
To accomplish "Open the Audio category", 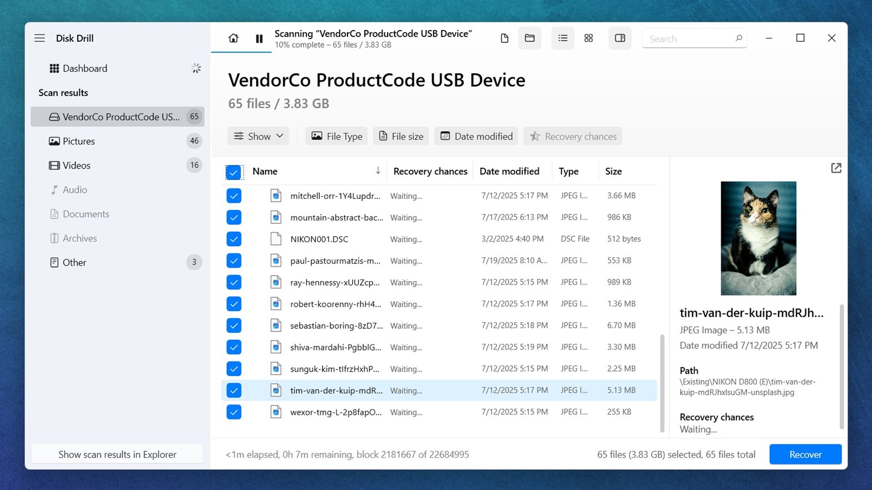I will [x=117, y=189].
